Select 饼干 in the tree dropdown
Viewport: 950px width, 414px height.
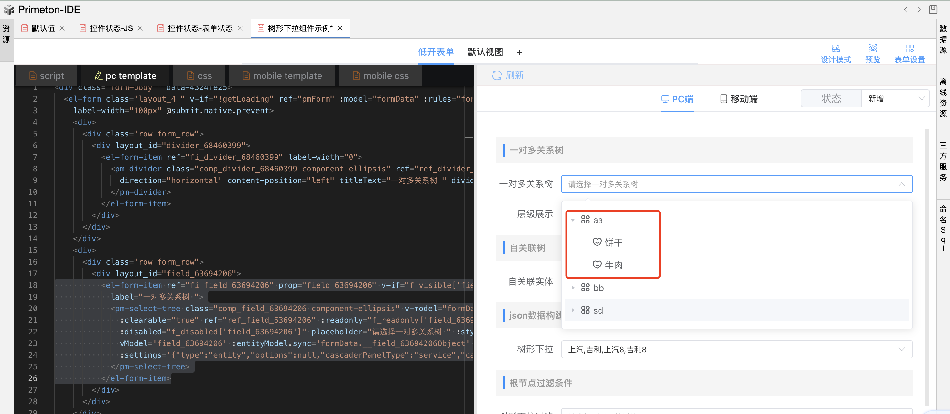point(613,243)
